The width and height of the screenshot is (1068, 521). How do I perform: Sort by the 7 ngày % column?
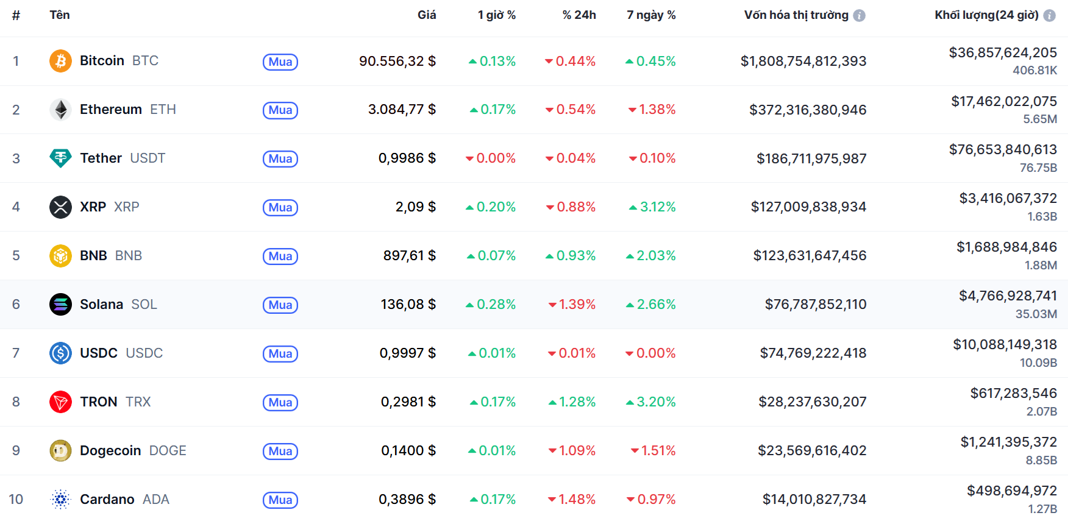coord(651,15)
